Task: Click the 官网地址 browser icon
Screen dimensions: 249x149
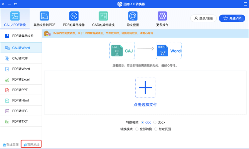Action: tap(25, 145)
